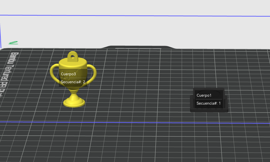Click the Secuencia#: 2 label
Screen dimensions: 270x162
coord(73,82)
